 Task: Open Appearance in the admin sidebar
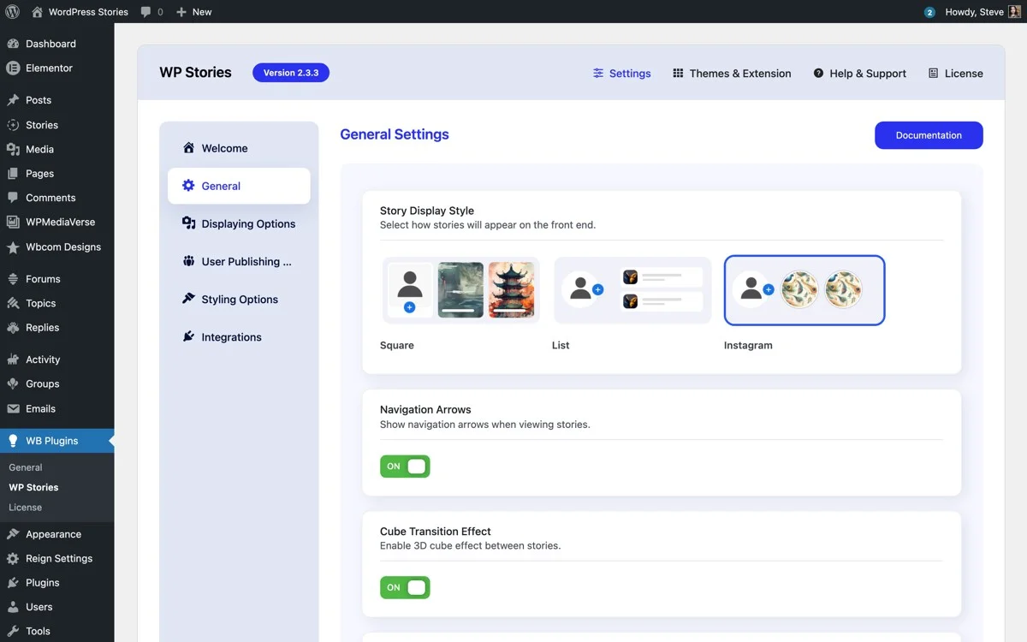pyautogui.click(x=51, y=533)
